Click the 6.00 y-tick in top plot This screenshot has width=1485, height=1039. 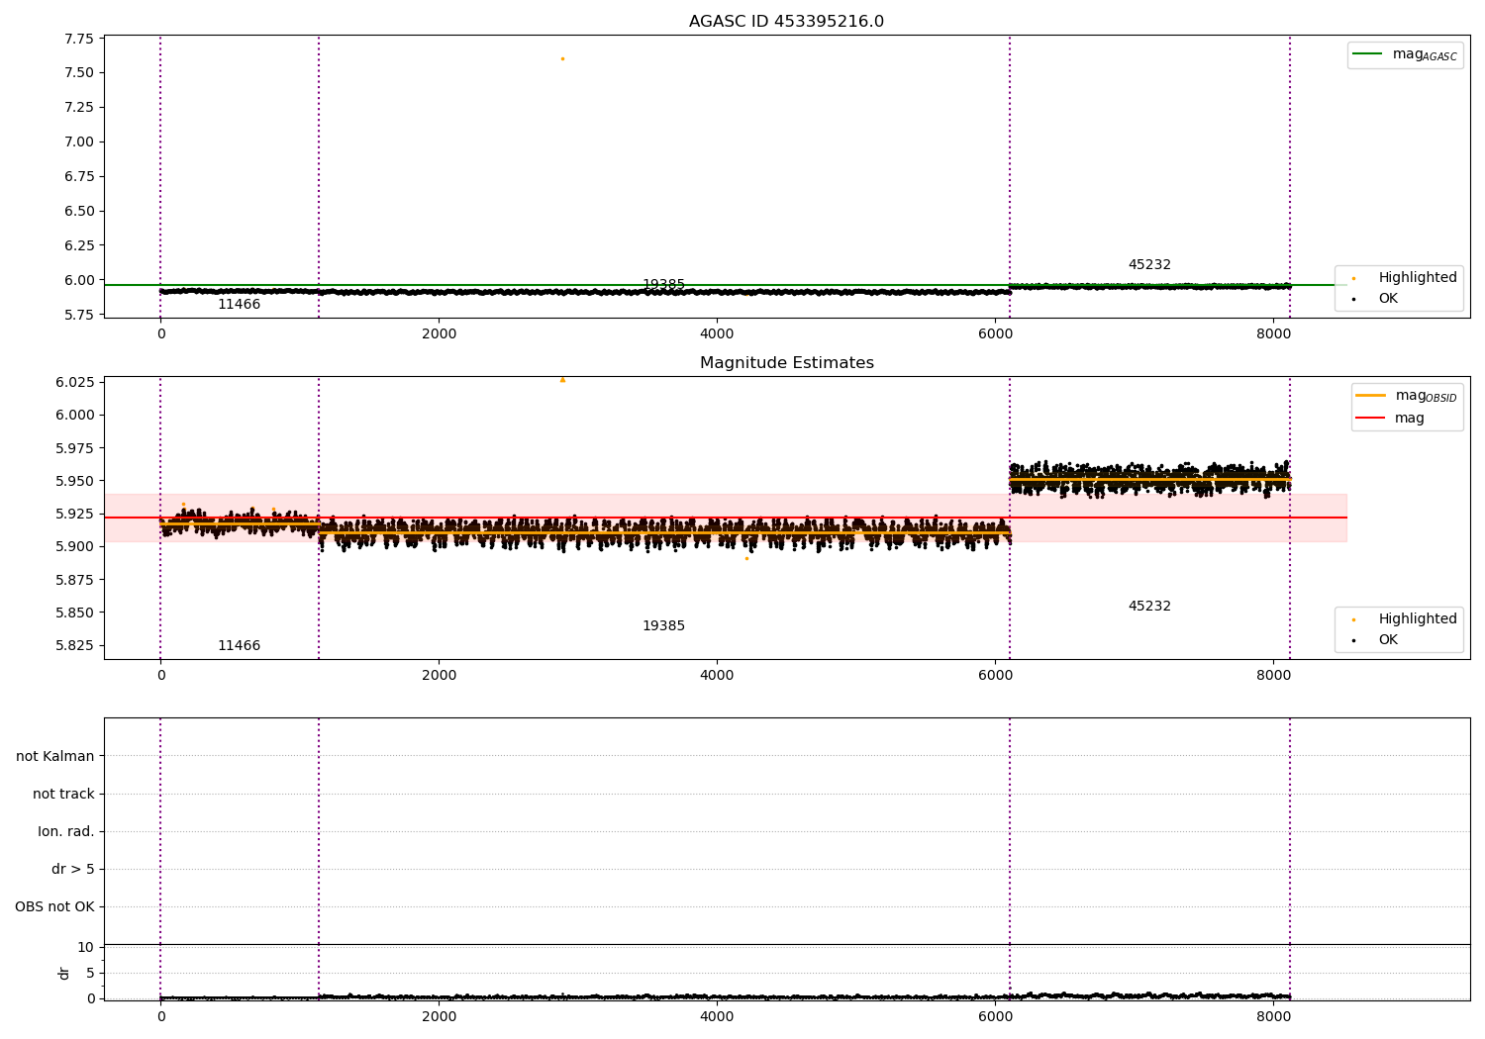click(x=78, y=281)
